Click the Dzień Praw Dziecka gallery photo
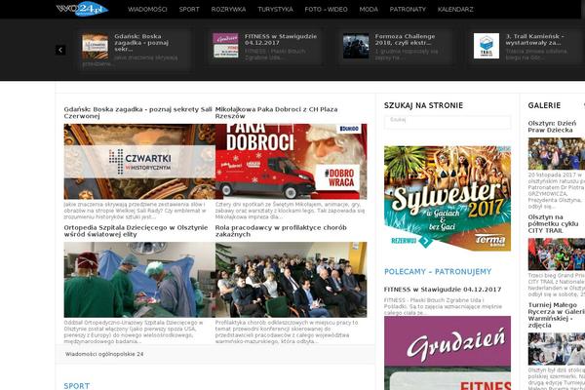Image resolution: width=585 pixels, height=390 pixels. pos(557,154)
